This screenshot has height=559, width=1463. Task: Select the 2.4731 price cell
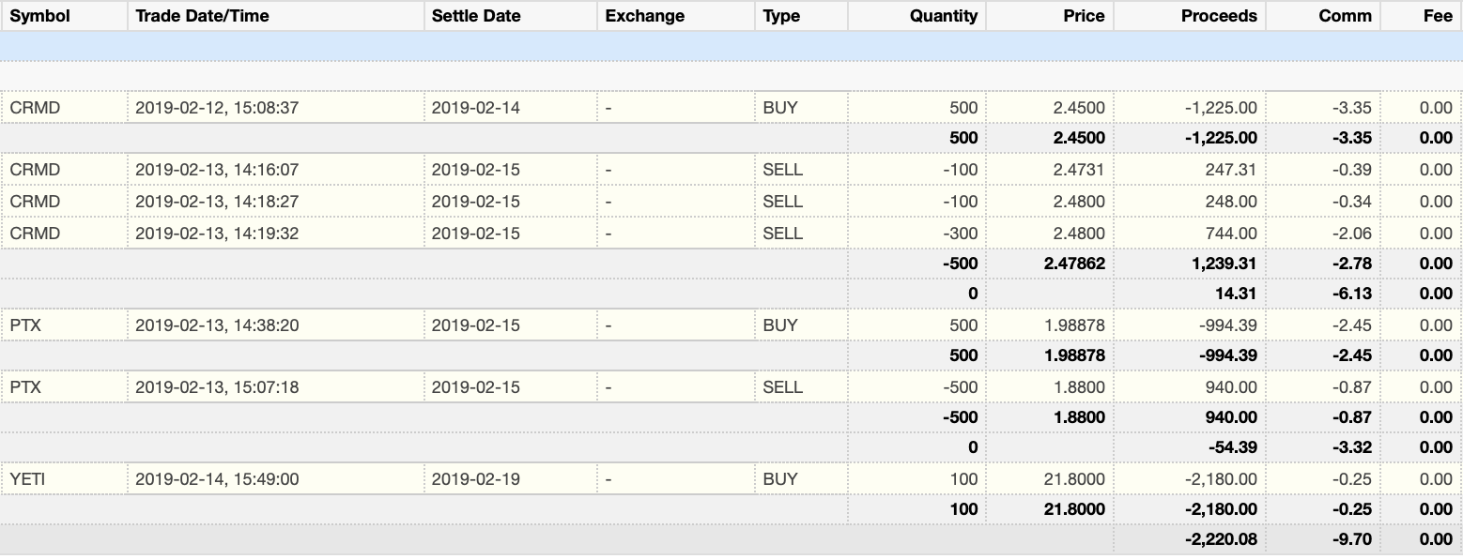tap(1079, 170)
